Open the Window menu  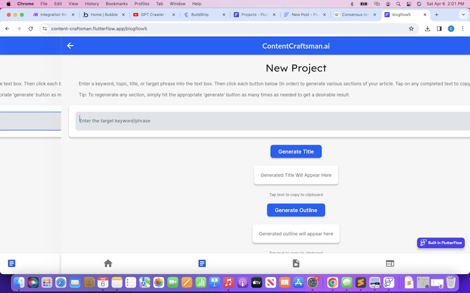(x=178, y=4)
